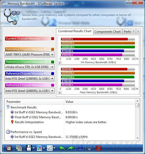Open the partially visible Perfo tab
145x154 pixels.
pyautogui.click(x=127, y=32)
